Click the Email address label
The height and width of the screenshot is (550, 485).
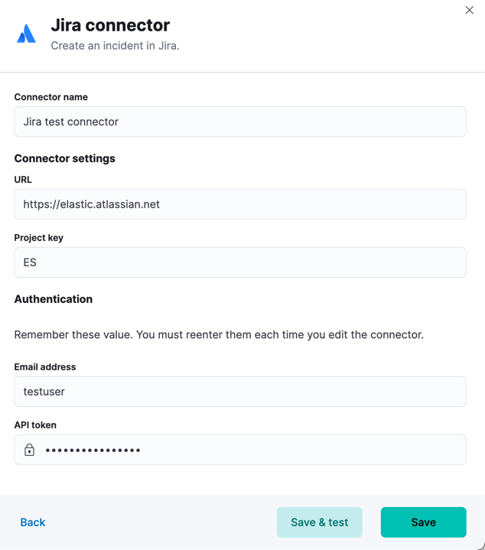tap(44, 367)
